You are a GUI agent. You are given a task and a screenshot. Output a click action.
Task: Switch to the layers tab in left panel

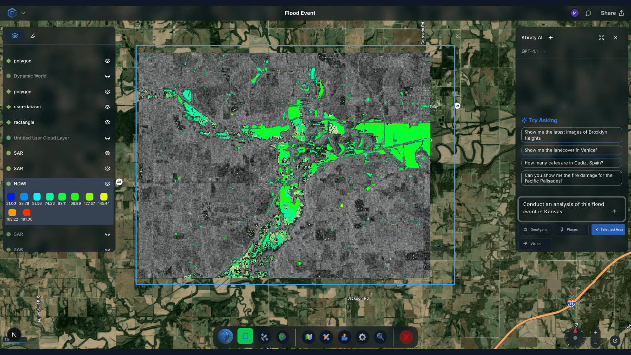click(15, 35)
